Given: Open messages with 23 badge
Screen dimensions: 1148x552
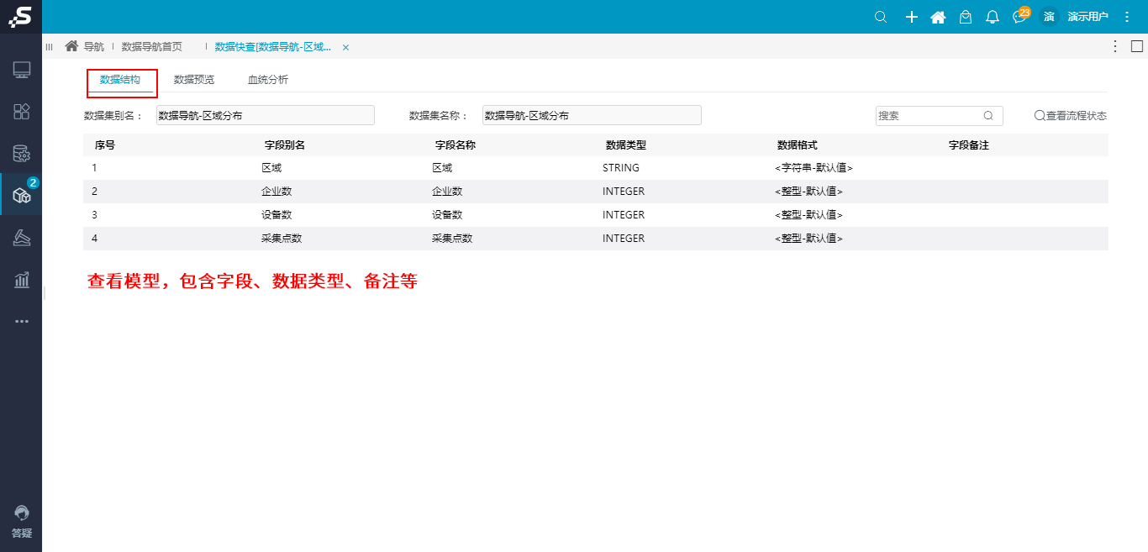Looking at the screenshot, I should pyautogui.click(x=1020, y=16).
